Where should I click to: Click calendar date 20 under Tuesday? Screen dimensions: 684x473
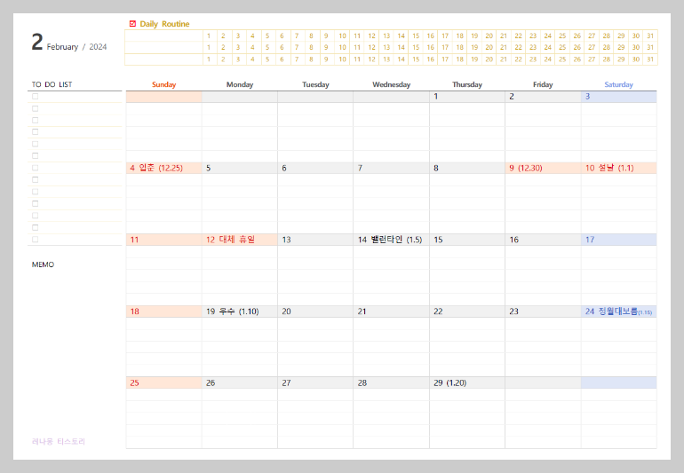point(286,311)
